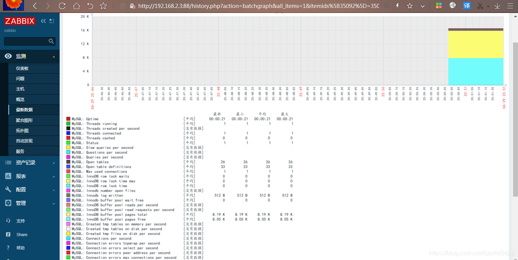Go back with the browser back arrow
Screen dimensions: 518x260
(x=35, y=6)
